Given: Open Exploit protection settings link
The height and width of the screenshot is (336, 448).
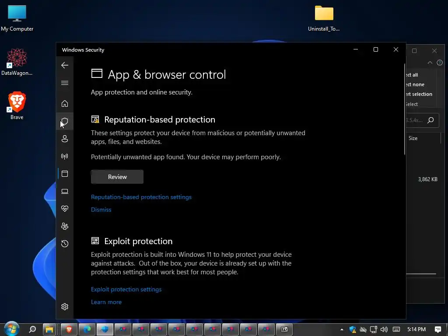Looking at the screenshot, I should [126, 289].
